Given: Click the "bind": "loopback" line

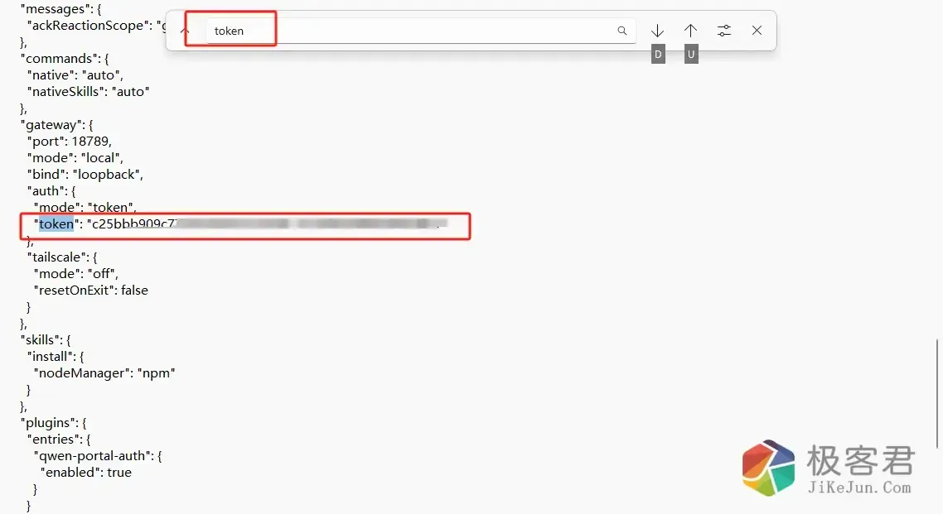Looking at the screenshot, I should point(85,174).
